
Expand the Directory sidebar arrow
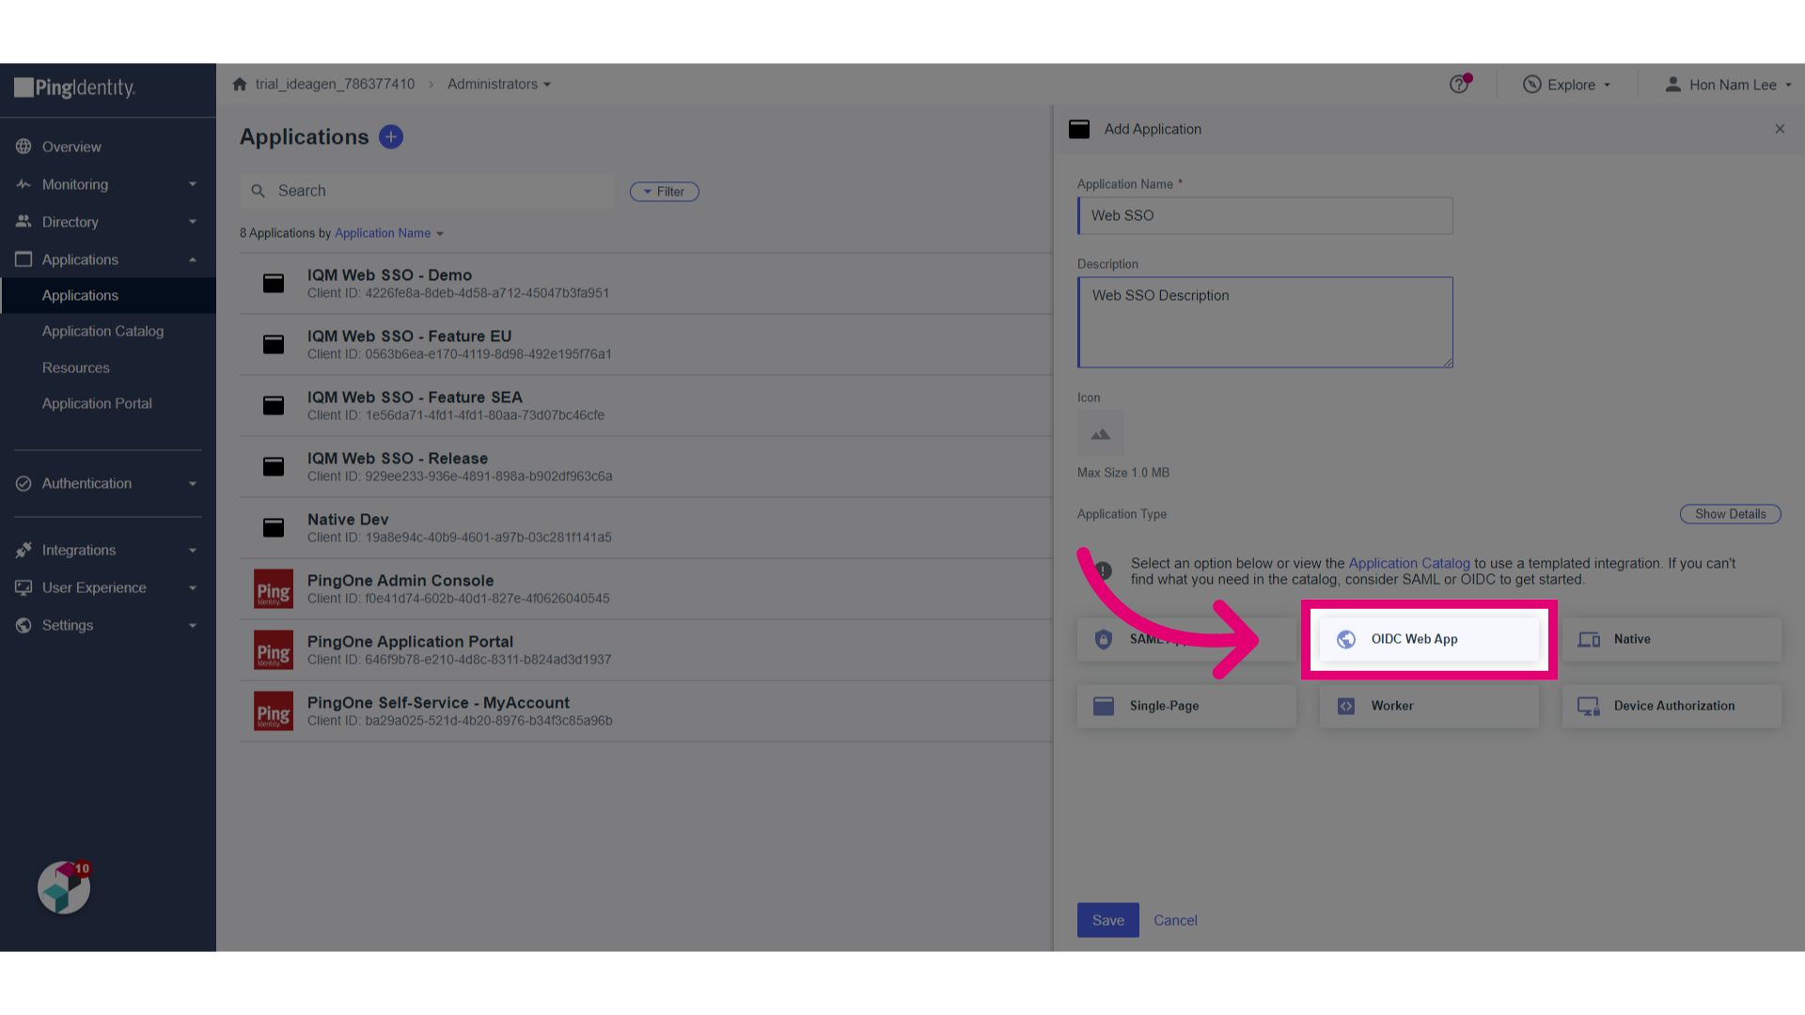pyautogui.click(x=193, y=222)
